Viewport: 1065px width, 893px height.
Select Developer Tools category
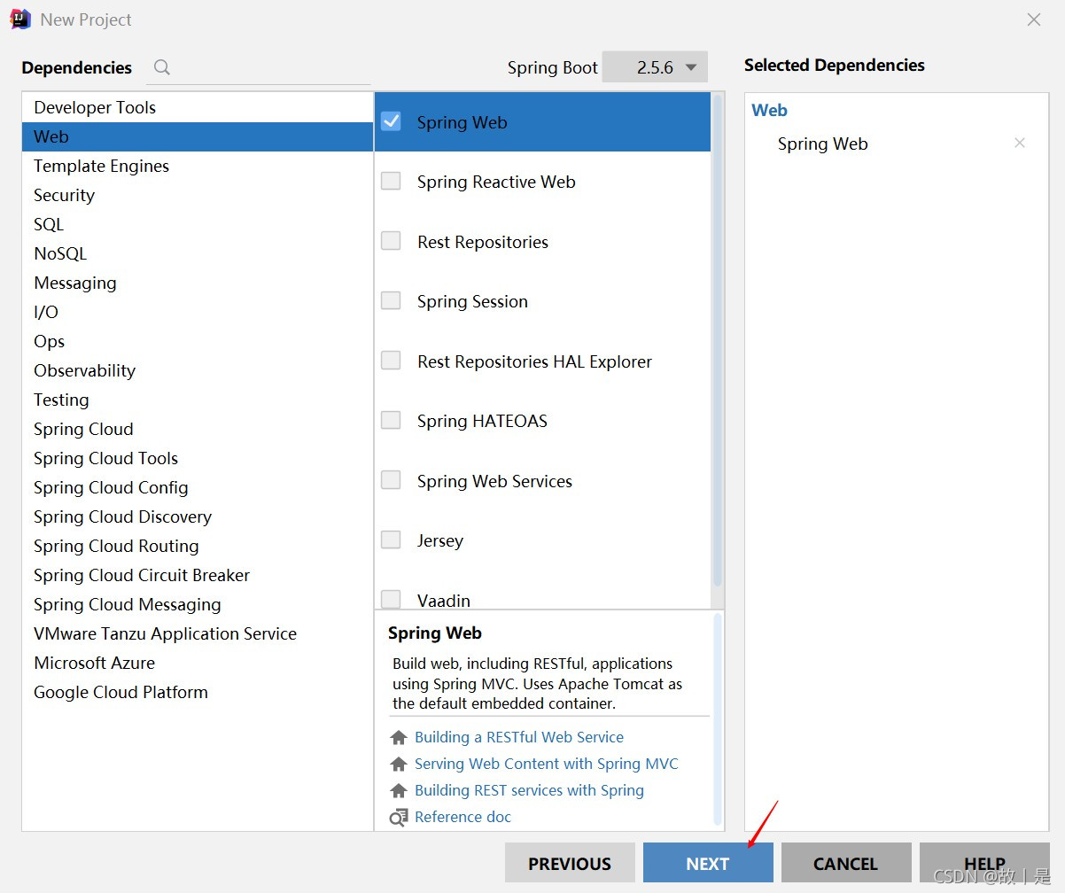(x=197, y=107)
